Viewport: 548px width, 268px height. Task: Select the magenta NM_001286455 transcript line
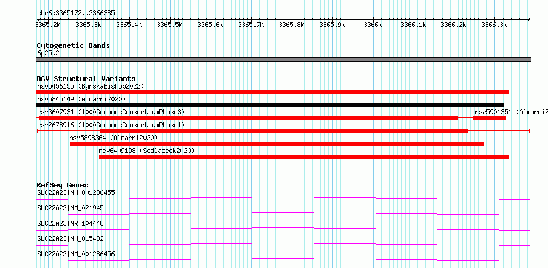283,198
